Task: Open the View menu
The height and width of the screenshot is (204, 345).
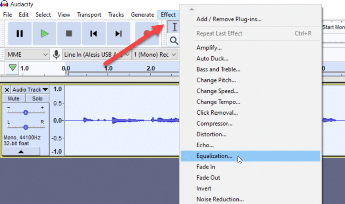Action: pos(64,15)
